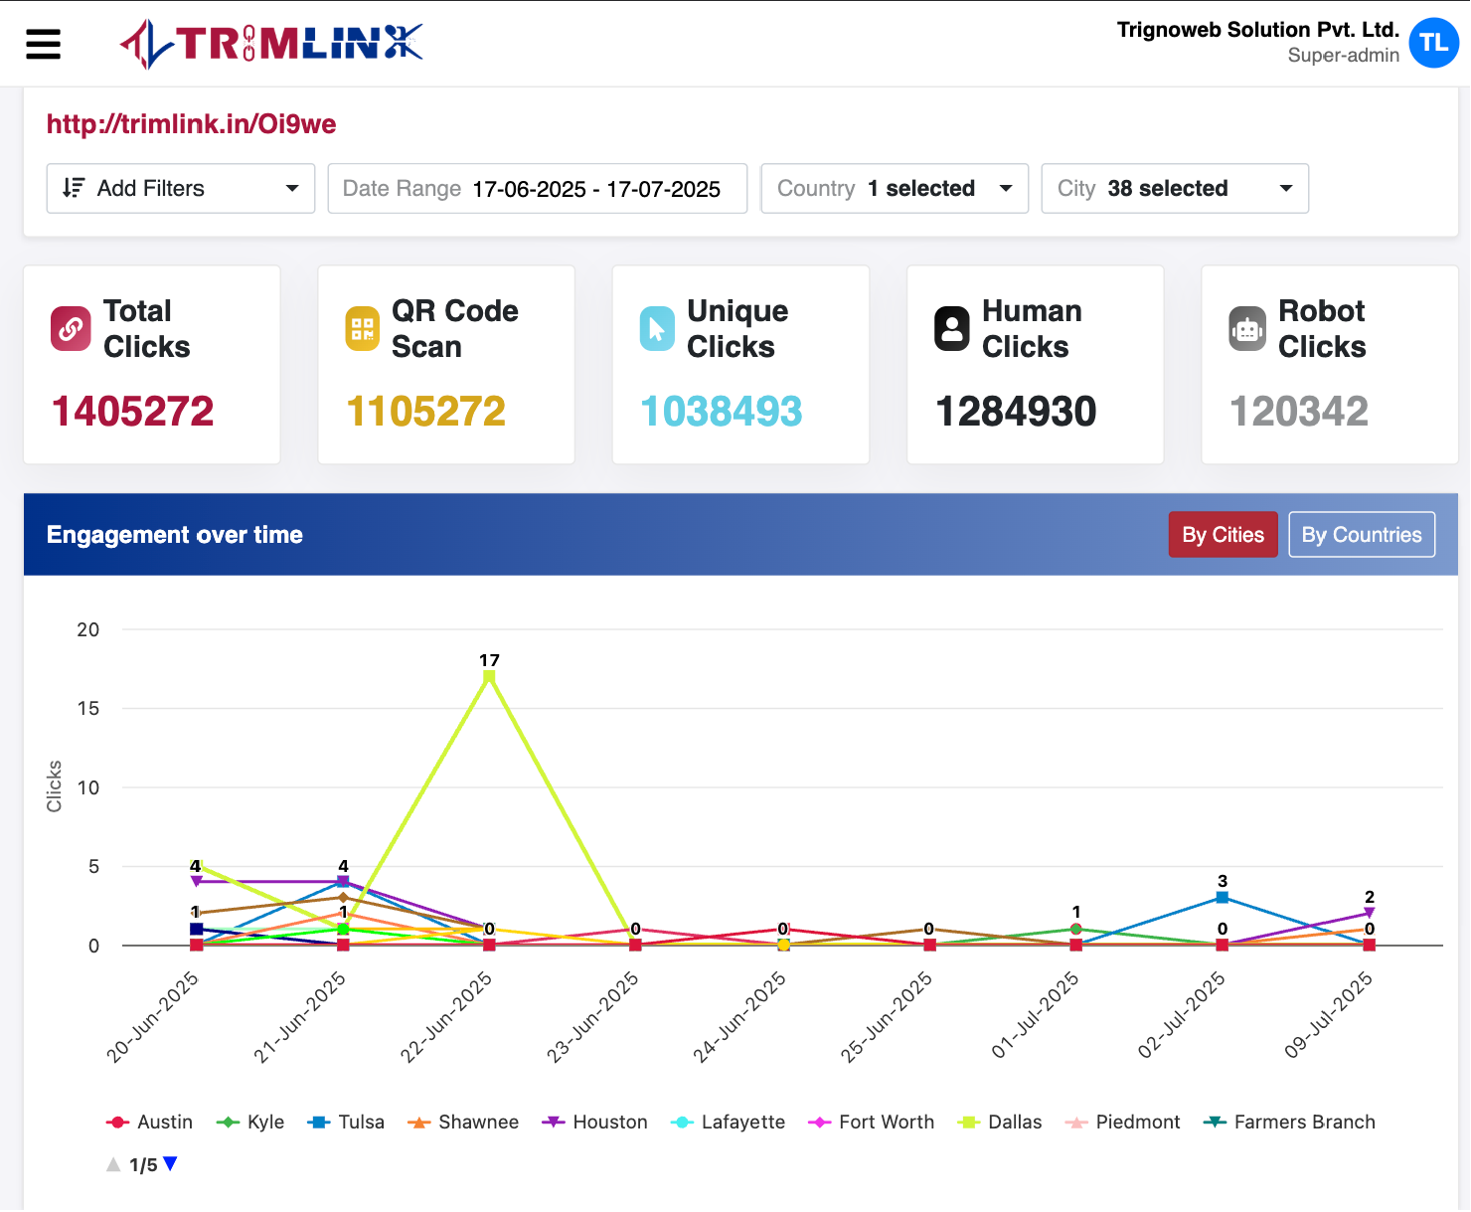This screenshot has height=1212, width=1471.
Task: Select the By Cities view
Action: coord(1223,534)
